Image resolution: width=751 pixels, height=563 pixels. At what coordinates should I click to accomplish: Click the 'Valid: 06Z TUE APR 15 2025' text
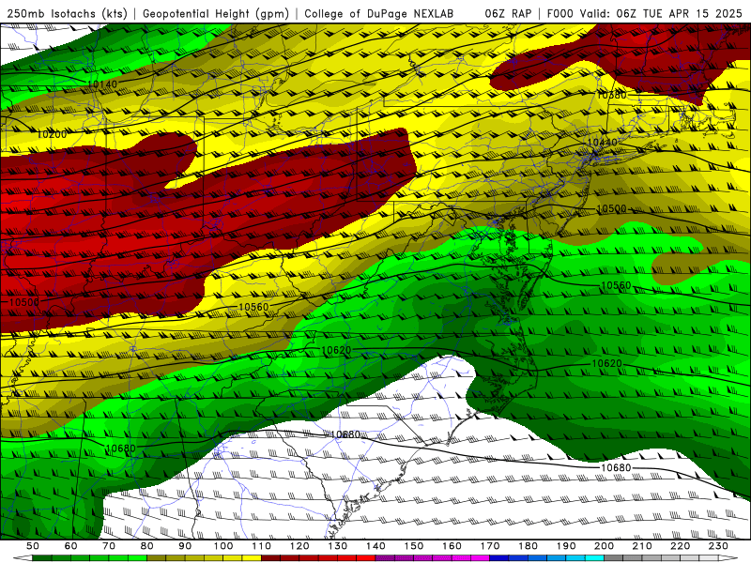coord(661,13)
